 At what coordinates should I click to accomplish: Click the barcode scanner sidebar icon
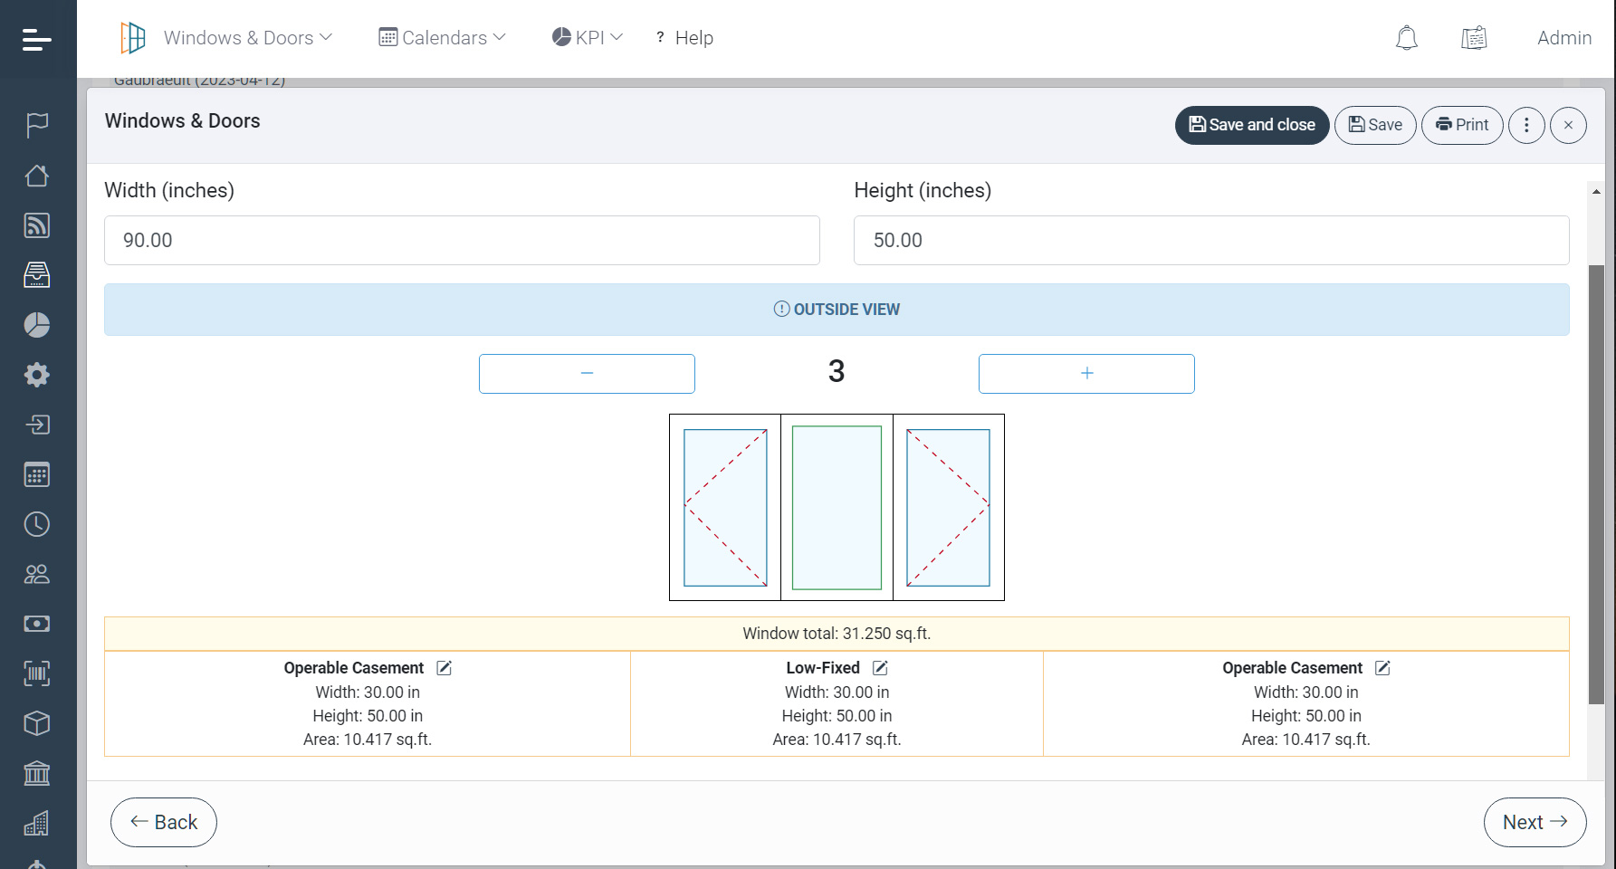pyautogui.click(x=37, y=673)
